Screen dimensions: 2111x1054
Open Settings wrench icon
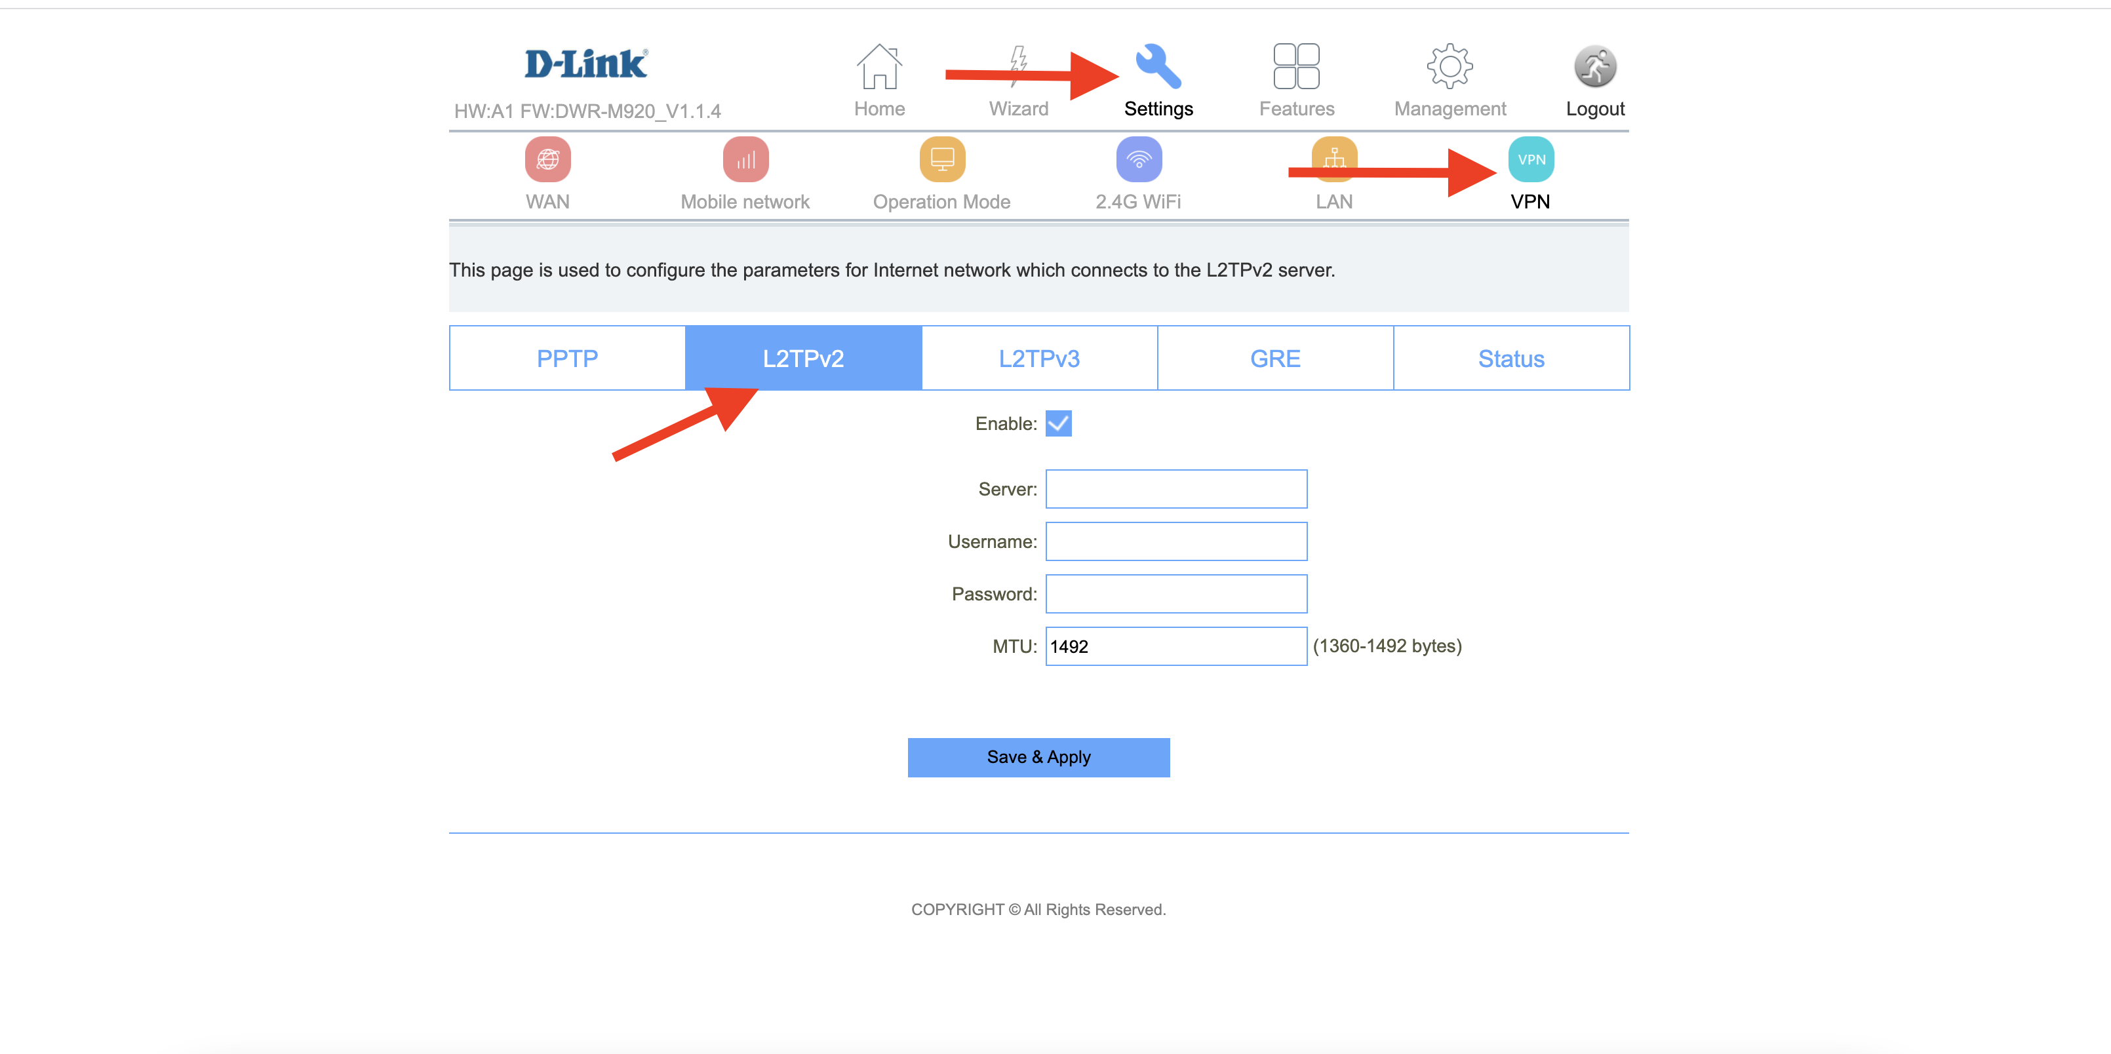click(x=1158, y=68)
